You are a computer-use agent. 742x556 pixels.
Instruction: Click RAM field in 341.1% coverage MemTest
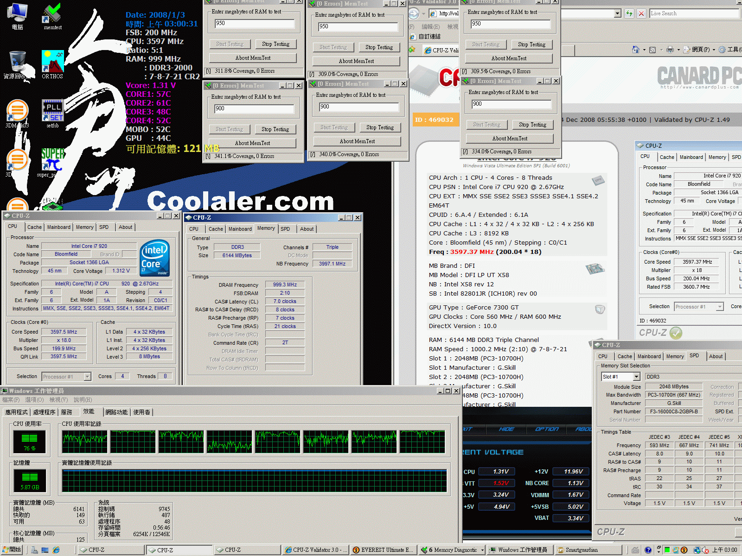tap(254, 108)
